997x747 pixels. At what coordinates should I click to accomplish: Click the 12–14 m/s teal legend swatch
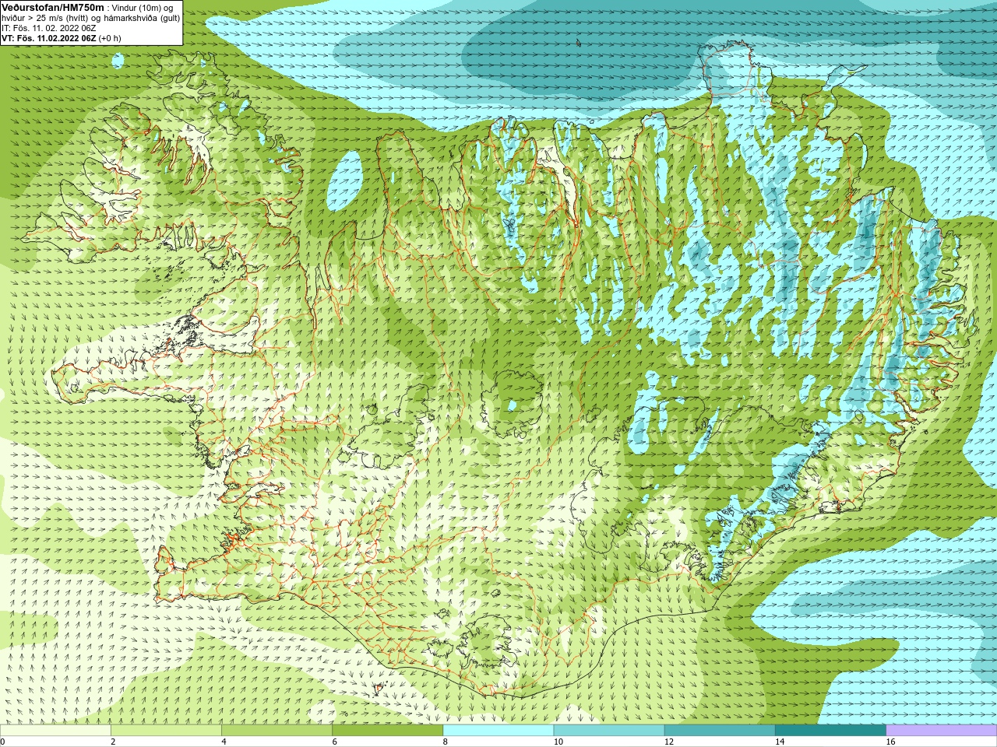pos(720,731)
